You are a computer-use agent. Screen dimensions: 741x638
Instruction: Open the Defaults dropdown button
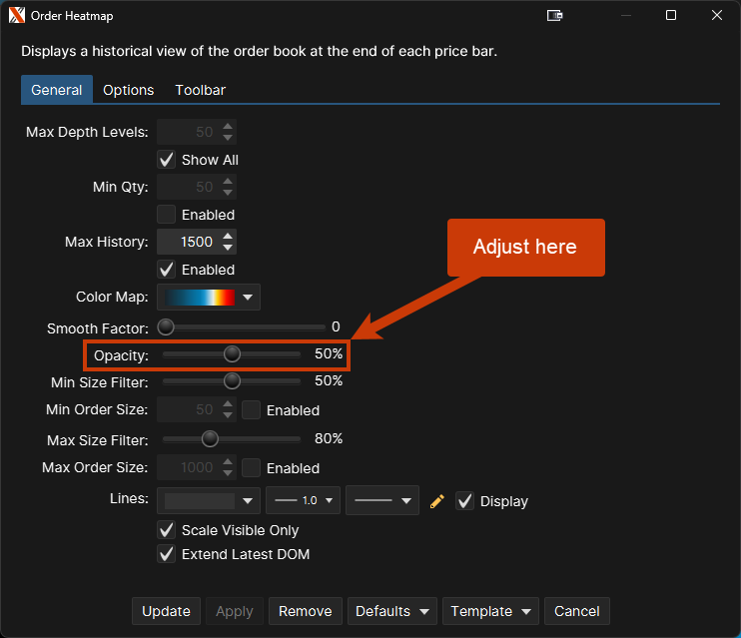(x=395, y=611)
